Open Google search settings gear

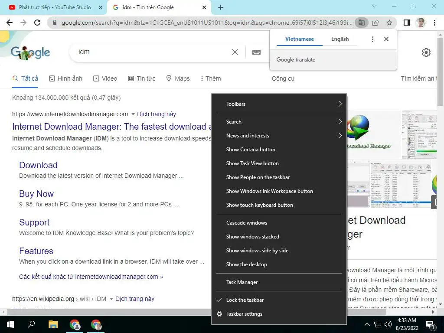pyautogui.click(x=426, y=52)
